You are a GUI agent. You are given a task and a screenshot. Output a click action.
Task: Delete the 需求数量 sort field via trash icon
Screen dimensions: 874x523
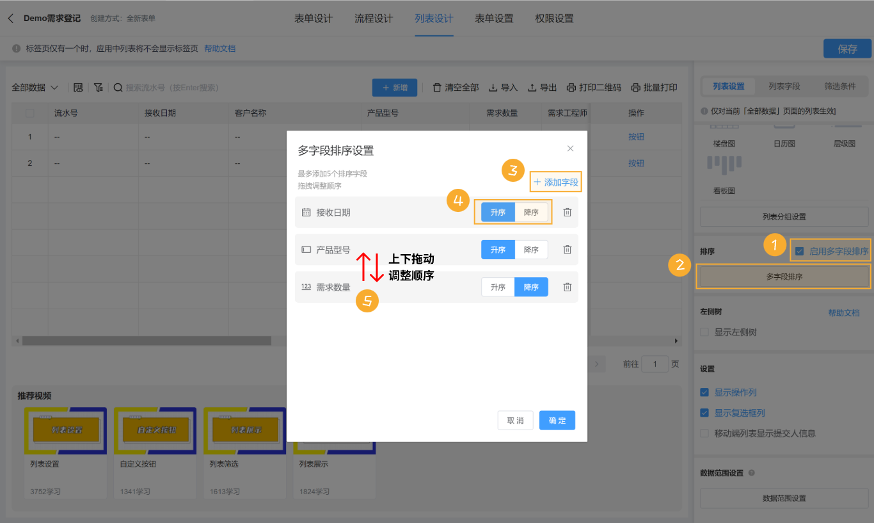(567, 287)
